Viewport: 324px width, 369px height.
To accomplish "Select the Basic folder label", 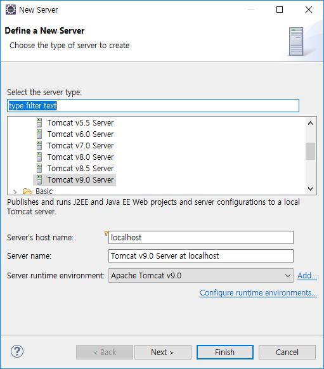I will coord(44,191).
